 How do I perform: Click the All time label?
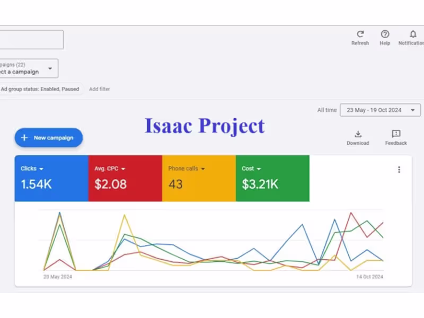326,110
